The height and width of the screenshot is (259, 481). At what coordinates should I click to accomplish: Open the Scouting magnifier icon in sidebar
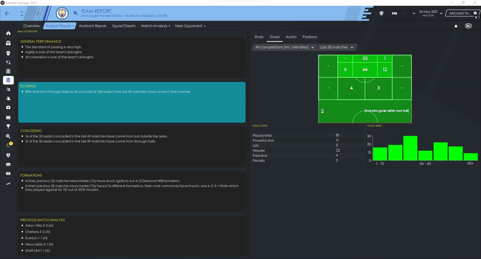[x=8, y=136]
